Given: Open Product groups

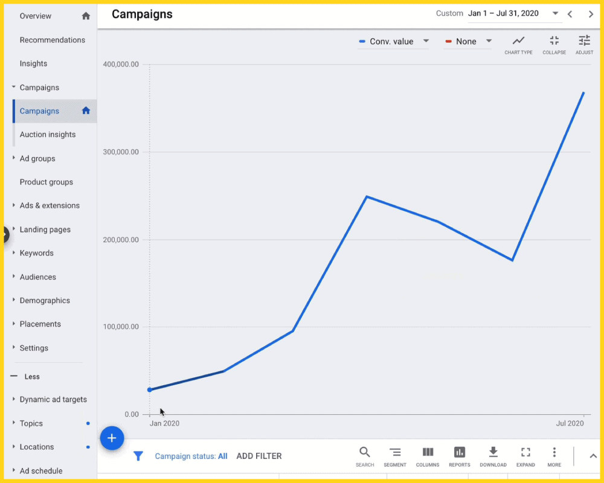Looking at the screenshot, I should (x=47, y=182).
